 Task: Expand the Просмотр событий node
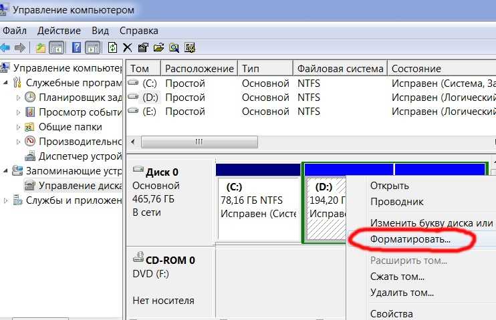coord(18,112)
